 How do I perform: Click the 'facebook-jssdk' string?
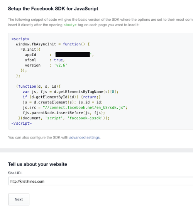[x=85, y=118]
